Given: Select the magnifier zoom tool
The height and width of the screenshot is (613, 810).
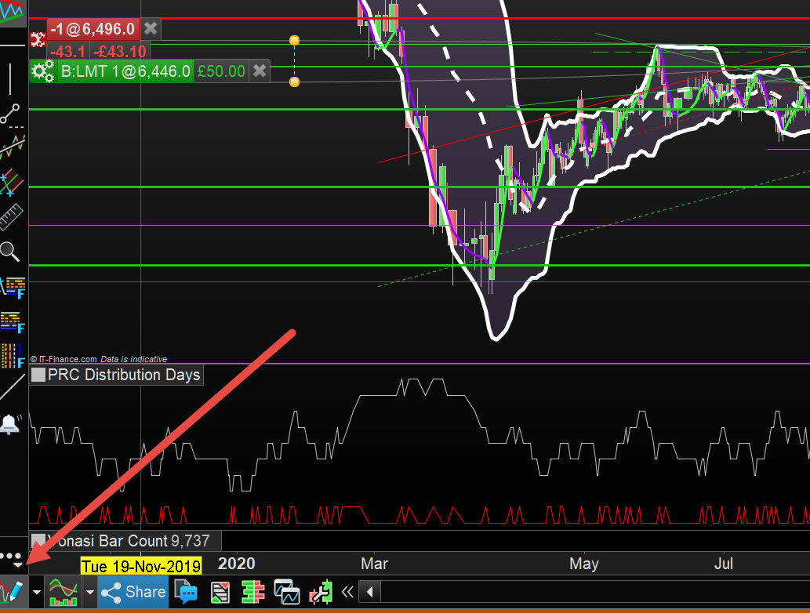Looking at the screenshot, I should coord(10,252).
